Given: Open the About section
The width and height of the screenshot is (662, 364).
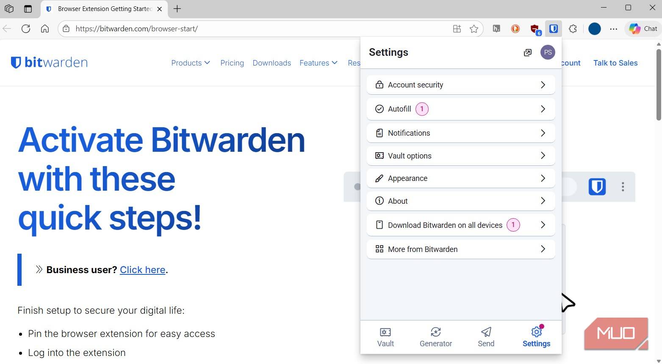Looking at the screenshot, I should point(461,201).
